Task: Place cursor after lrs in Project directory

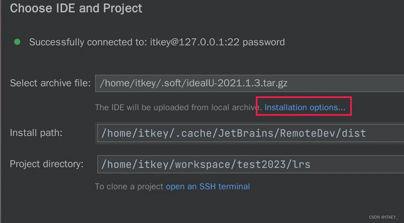Action: tap(311, 164)
